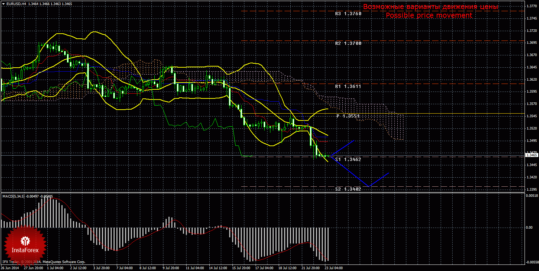Click the 23 Jul 04:00 time label

pyautogui.click(x=334, y=268)
